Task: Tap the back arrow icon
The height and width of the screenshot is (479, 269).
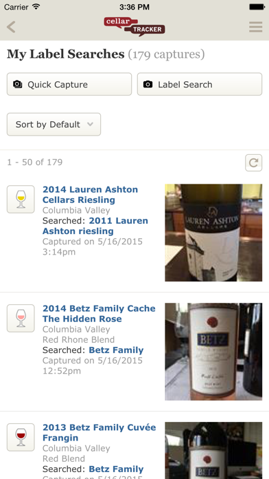Action: (x=11, y=27)
